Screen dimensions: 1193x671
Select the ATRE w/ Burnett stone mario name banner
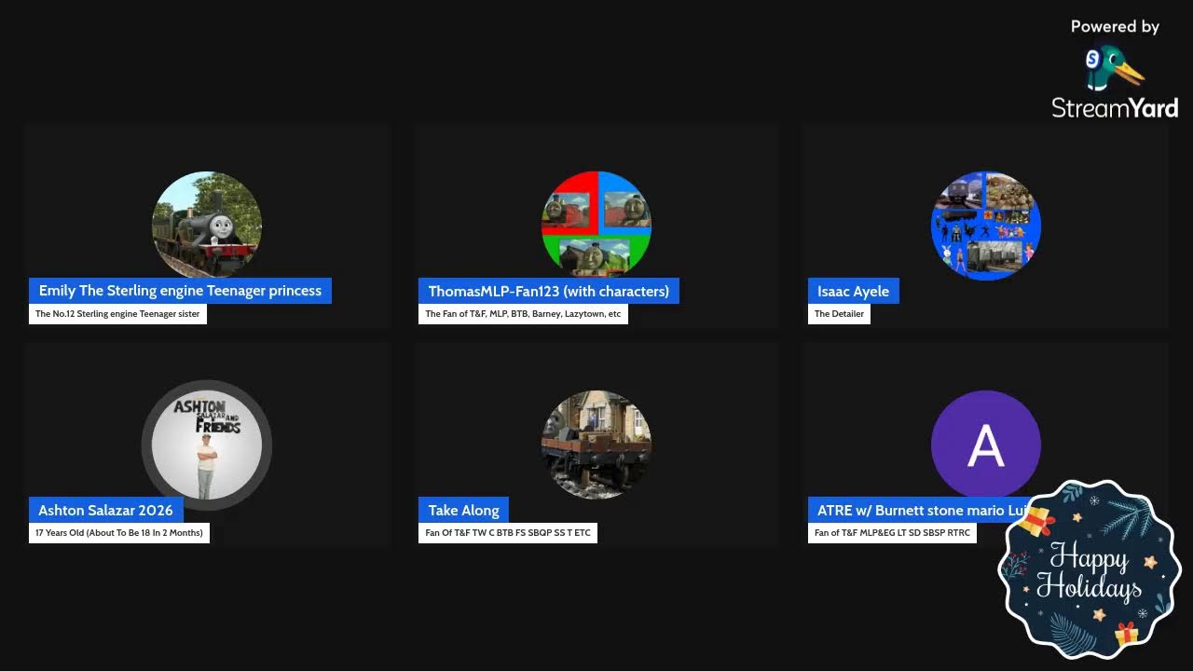(x=918, y=510)
